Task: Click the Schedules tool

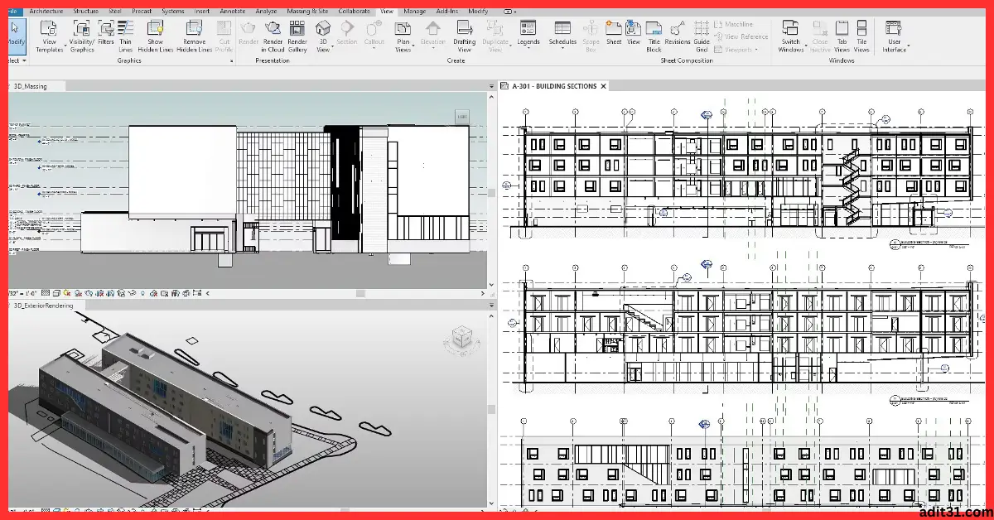Action: click(x=562, y=34)
